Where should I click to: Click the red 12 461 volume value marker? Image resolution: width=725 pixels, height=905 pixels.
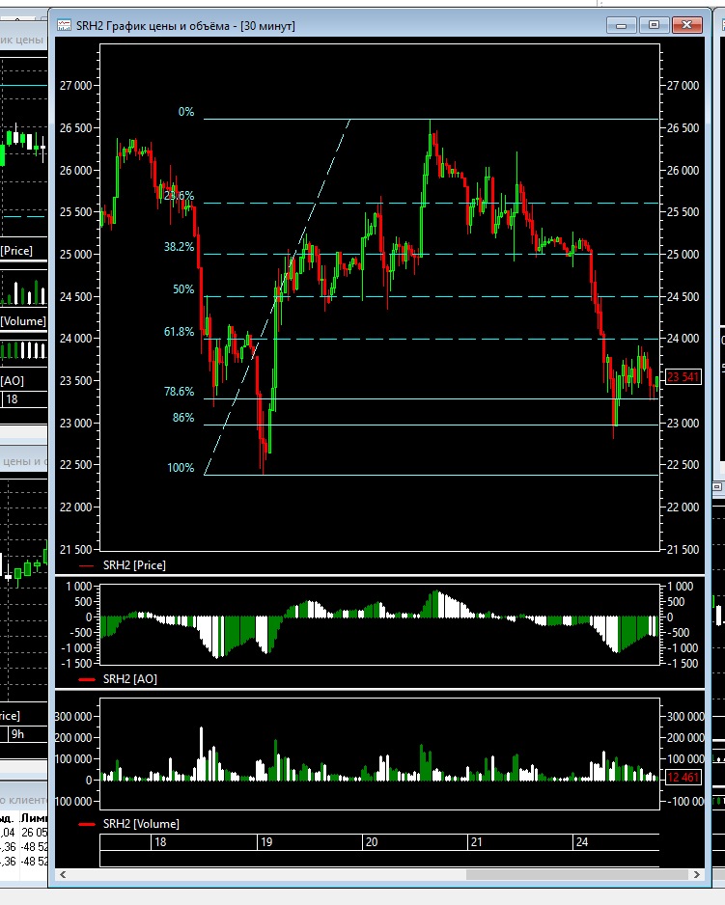[x=683, y=778]
